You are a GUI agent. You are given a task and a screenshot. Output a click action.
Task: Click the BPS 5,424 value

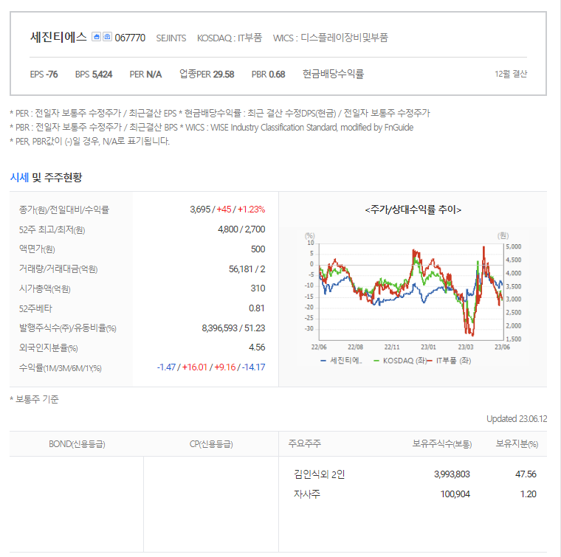94,75
